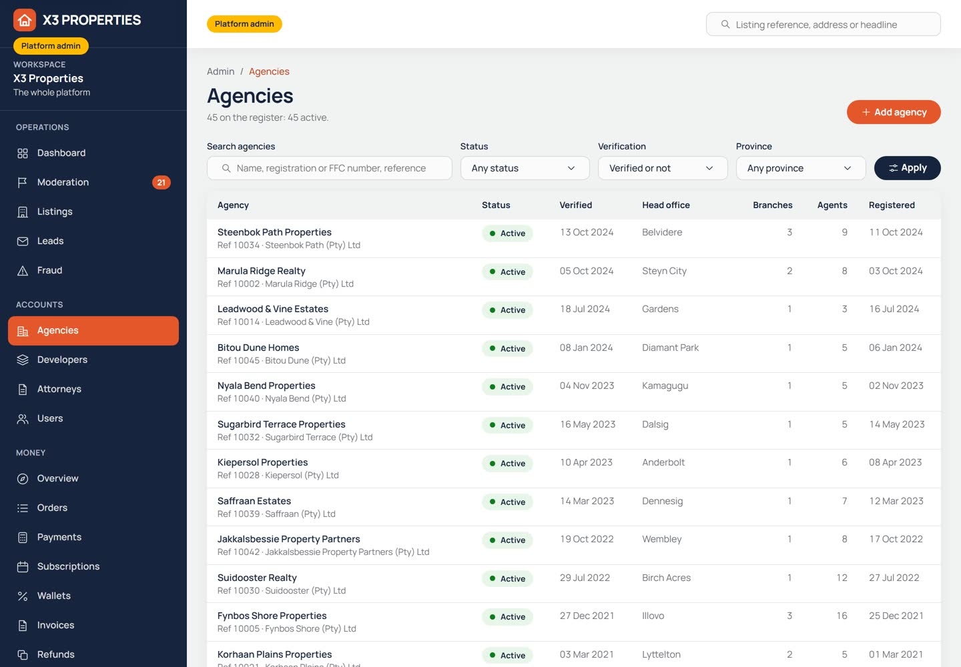Sort by the Registered column header
The height and width of the screenshot is (667, 961).
click(x=892, y=205)
